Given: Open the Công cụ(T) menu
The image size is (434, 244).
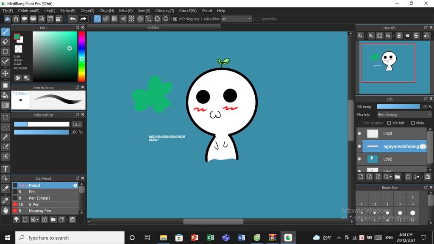Looking at the screenshot, I should point(164,11).
